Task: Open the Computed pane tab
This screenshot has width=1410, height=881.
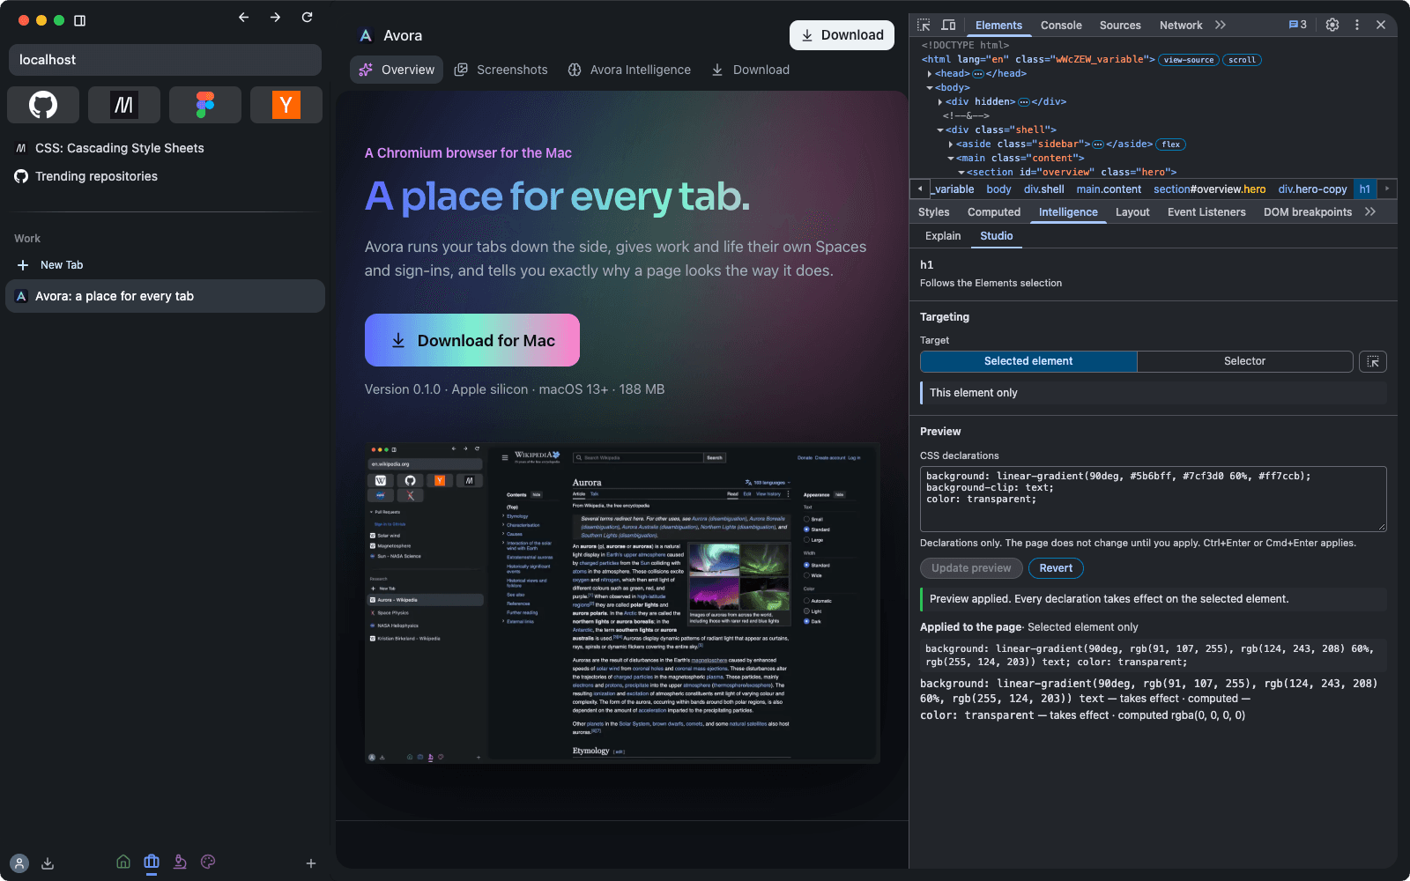Action: point(993,212)
